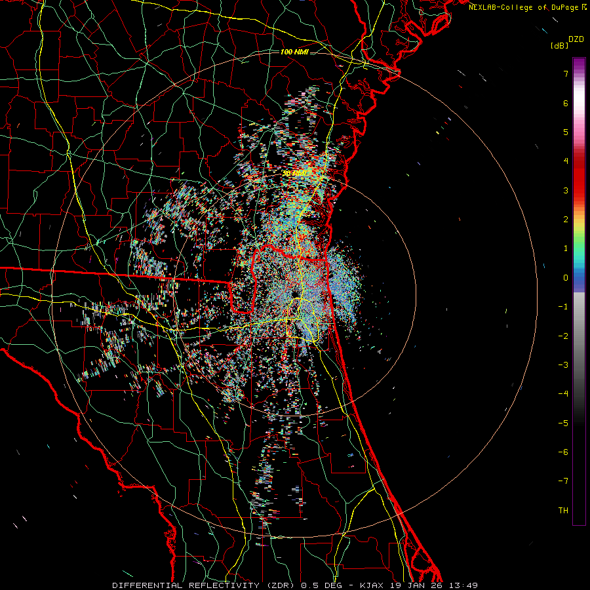
Task: Click the inner range ring NMI label
Action: coord(294,173)
